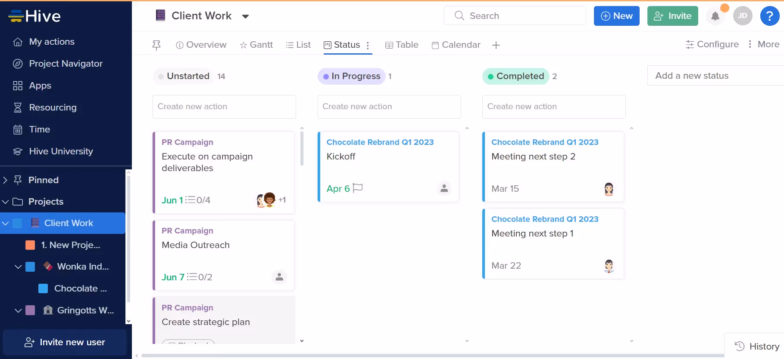Viewport: 784px width, 359px height.
Task: Open the JD user avatar menu
Action: coord(743,16)
